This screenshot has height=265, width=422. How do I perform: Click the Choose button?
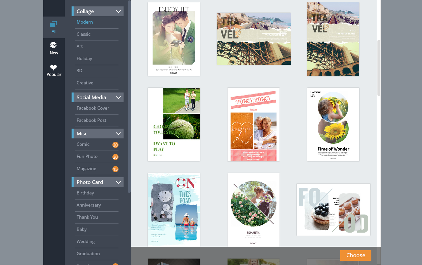[x=356, y=256]
